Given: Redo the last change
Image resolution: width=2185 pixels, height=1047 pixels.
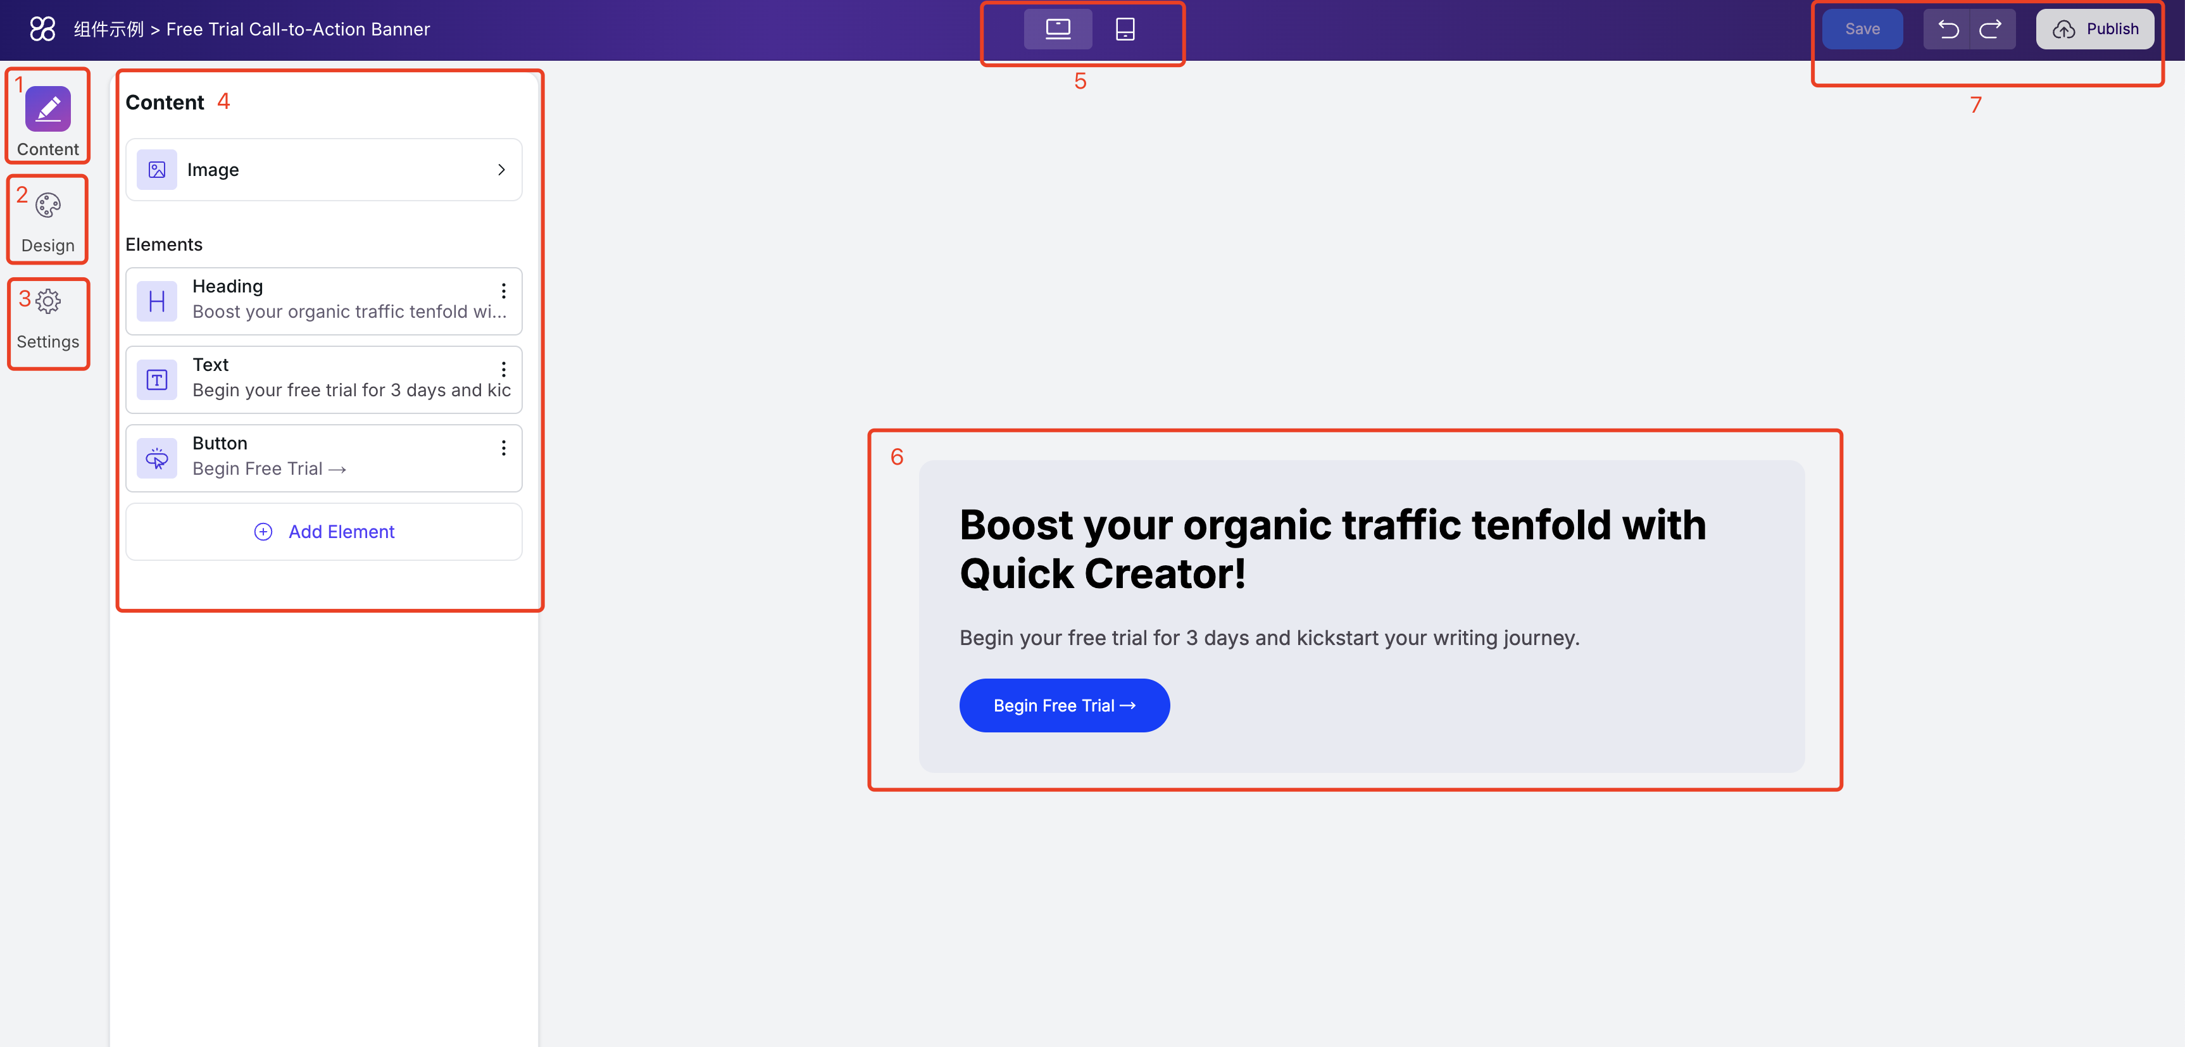Looking at the screenshot, I should [1991, 30].
